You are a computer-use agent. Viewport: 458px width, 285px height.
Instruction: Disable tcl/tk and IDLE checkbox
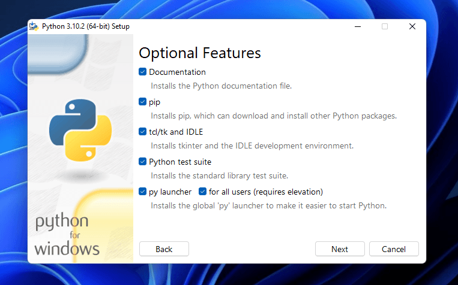[x=142, y=132]
